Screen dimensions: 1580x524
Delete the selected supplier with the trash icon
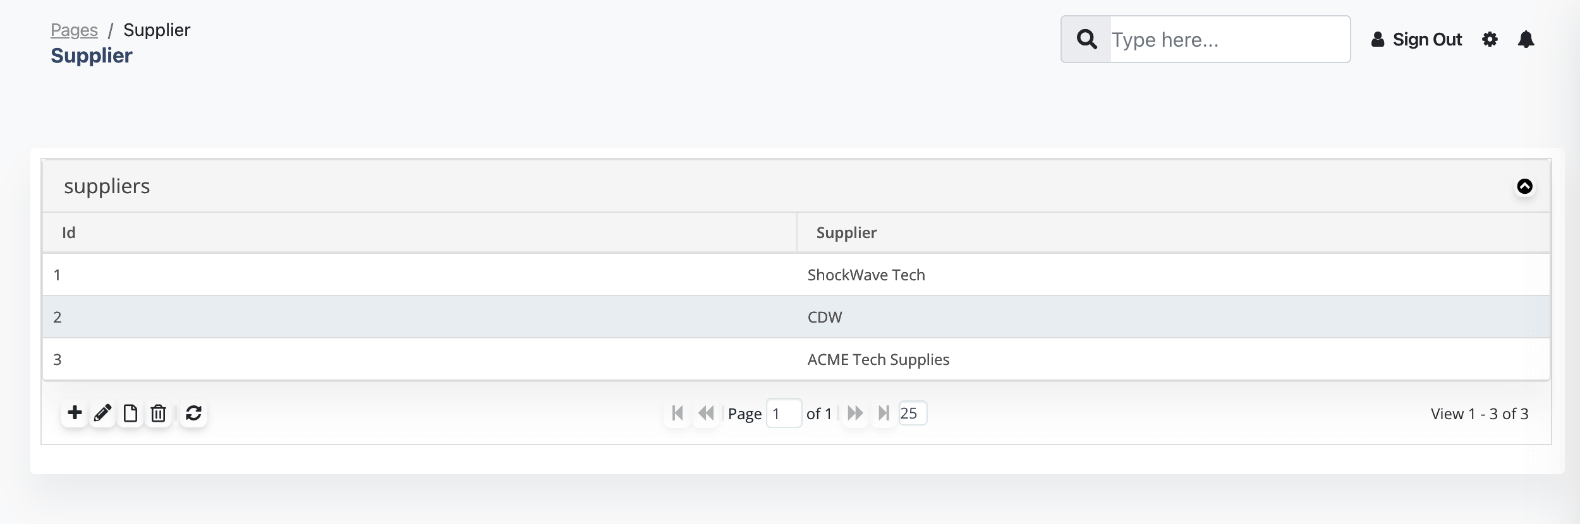[158, 413]
